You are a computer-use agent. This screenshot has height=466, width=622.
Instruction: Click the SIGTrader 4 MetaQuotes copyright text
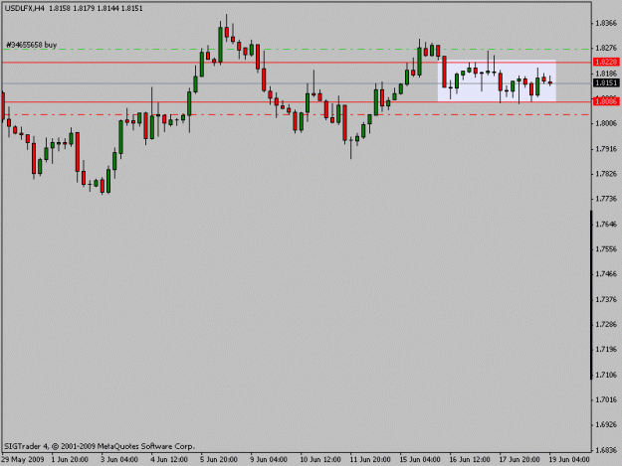[100, 446]
